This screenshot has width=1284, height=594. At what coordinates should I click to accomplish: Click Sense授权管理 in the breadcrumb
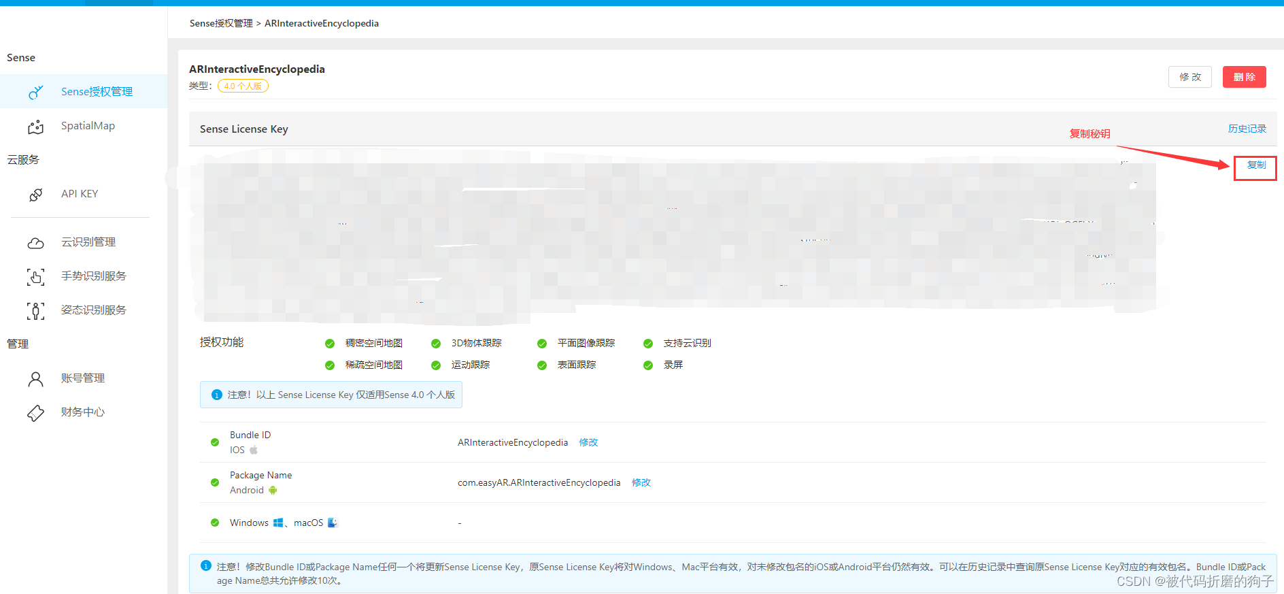point(221,23)
